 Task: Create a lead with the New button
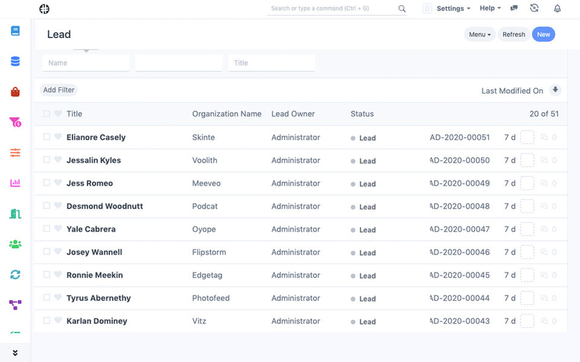point(543,34)
